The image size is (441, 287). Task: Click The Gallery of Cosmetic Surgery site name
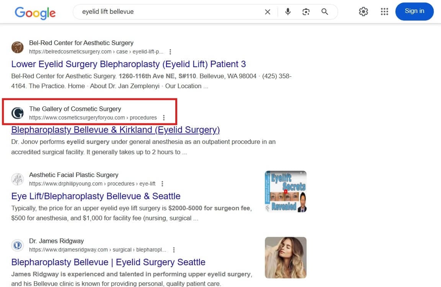(x=75, y=109)
